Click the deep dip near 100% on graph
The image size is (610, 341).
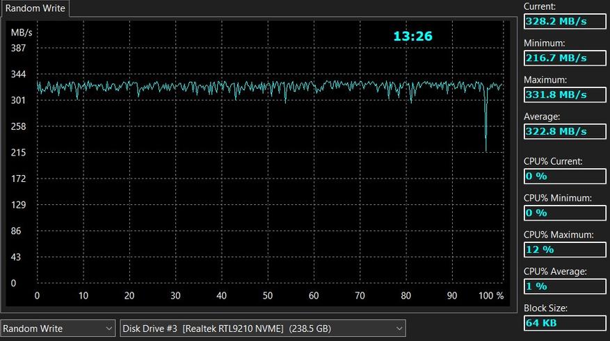(485, 139)
